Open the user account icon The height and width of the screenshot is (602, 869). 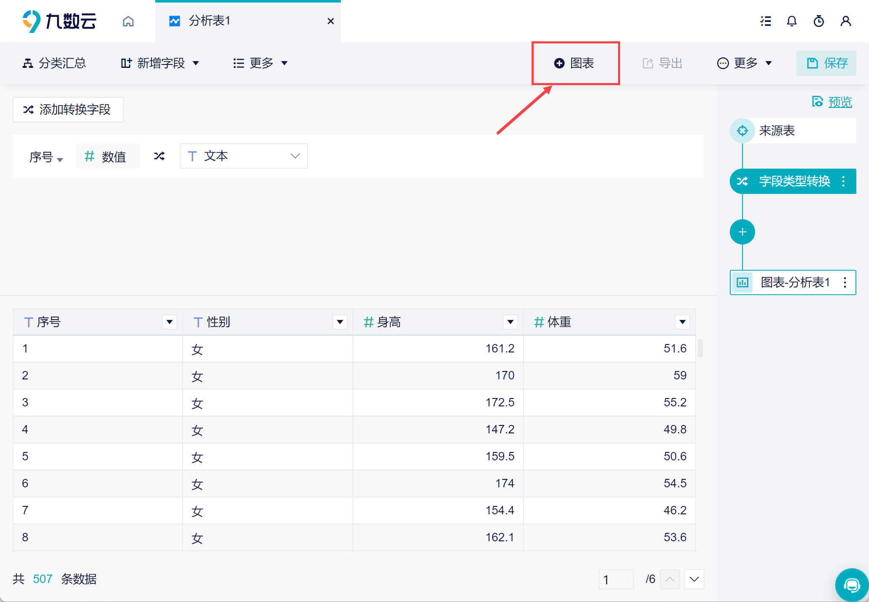(x=845, y=21)
